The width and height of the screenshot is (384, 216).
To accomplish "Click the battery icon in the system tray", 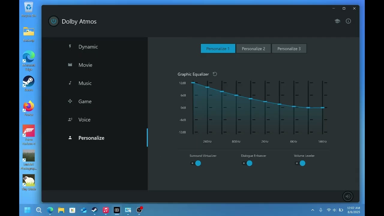I will 341,210.
